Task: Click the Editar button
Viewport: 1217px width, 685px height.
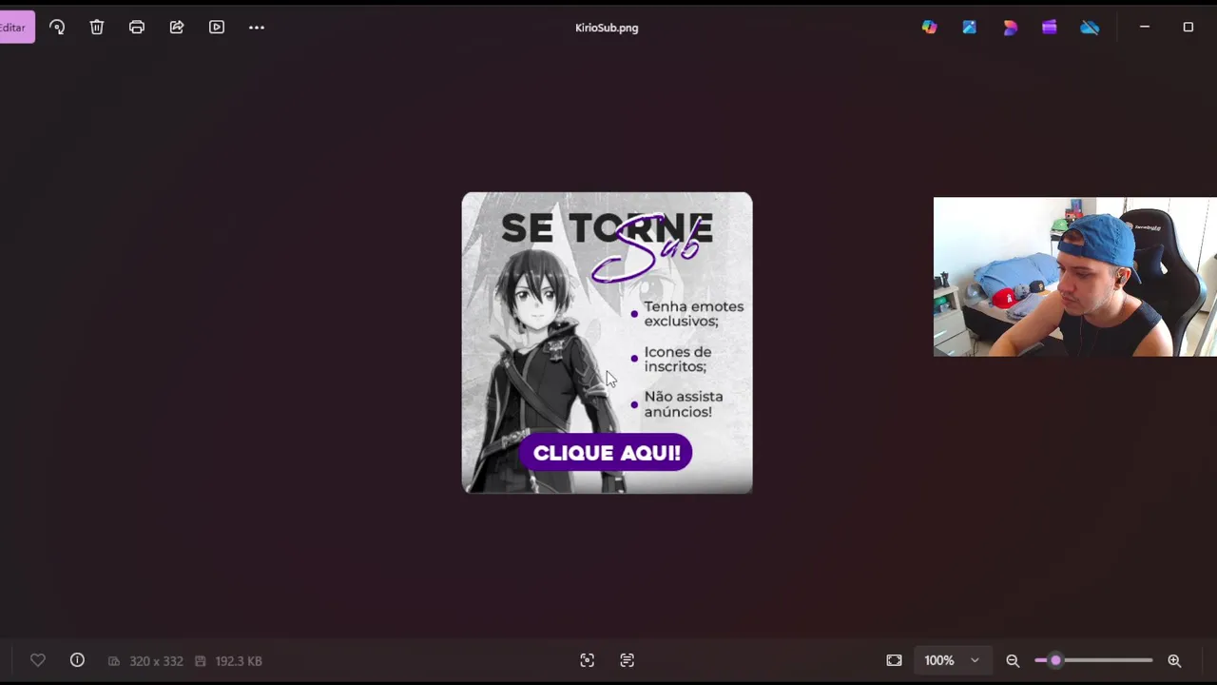Action: click(x=16, y=28)
